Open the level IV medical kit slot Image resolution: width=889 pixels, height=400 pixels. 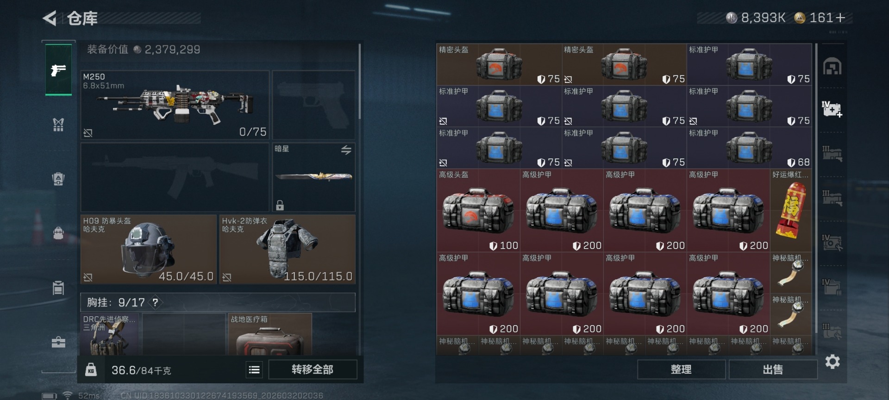click(832, 109)
